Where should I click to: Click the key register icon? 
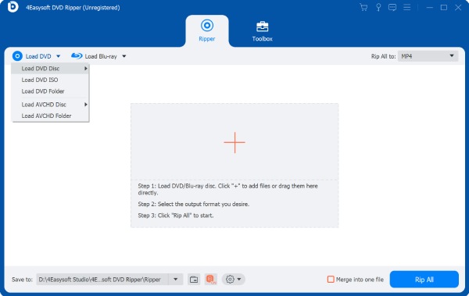click(378, 8)
